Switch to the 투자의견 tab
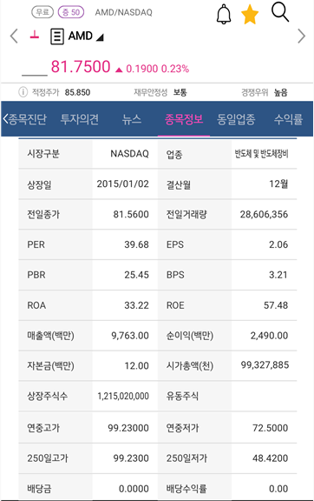This screenshot has height=501, width=314. [x=80, y=119]
